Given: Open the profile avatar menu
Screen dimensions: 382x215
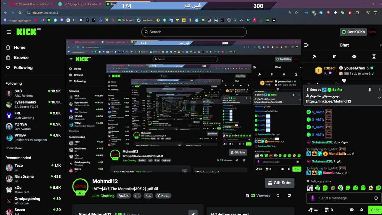Looking at the screenshot, I should (x=373, y=32).
